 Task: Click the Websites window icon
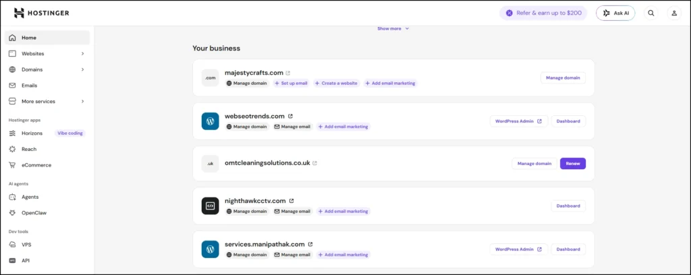pyautogui.click(x=12, y=54)
